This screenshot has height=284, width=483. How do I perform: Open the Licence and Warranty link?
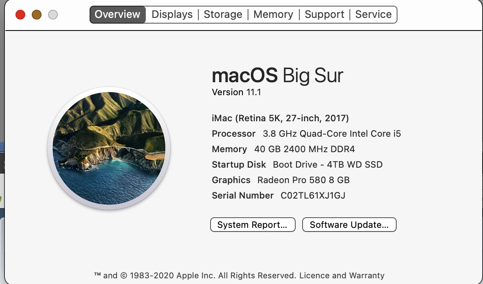(342, 275)
